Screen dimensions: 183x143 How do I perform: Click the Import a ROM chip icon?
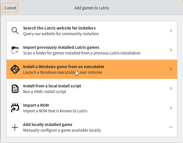click(15, 108)
